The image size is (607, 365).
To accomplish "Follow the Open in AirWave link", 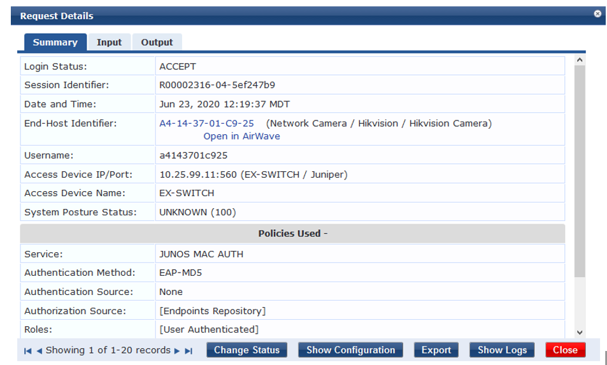I will [x=241, y=136].
